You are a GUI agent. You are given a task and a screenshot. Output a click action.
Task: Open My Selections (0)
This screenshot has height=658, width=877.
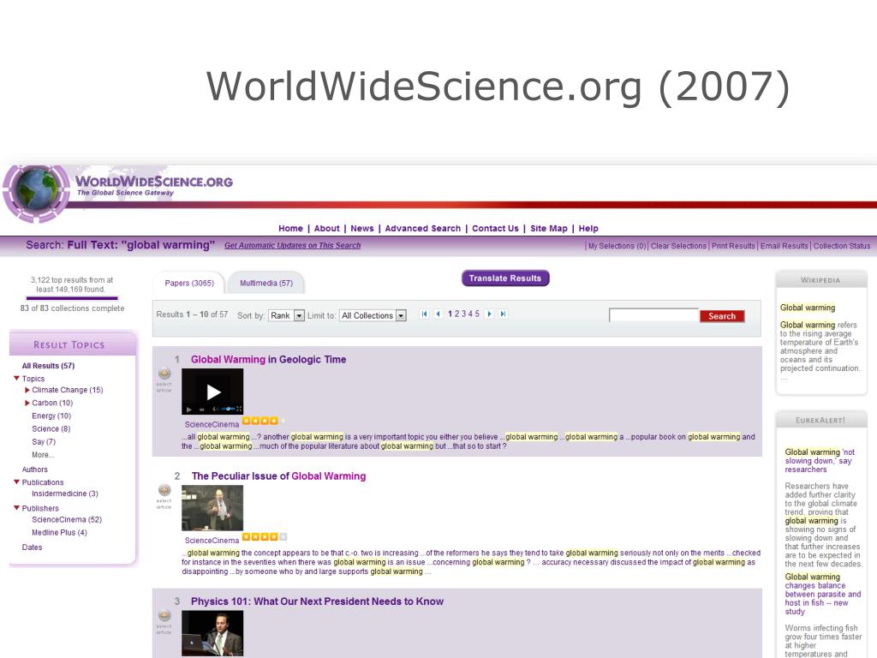(617, 246)
